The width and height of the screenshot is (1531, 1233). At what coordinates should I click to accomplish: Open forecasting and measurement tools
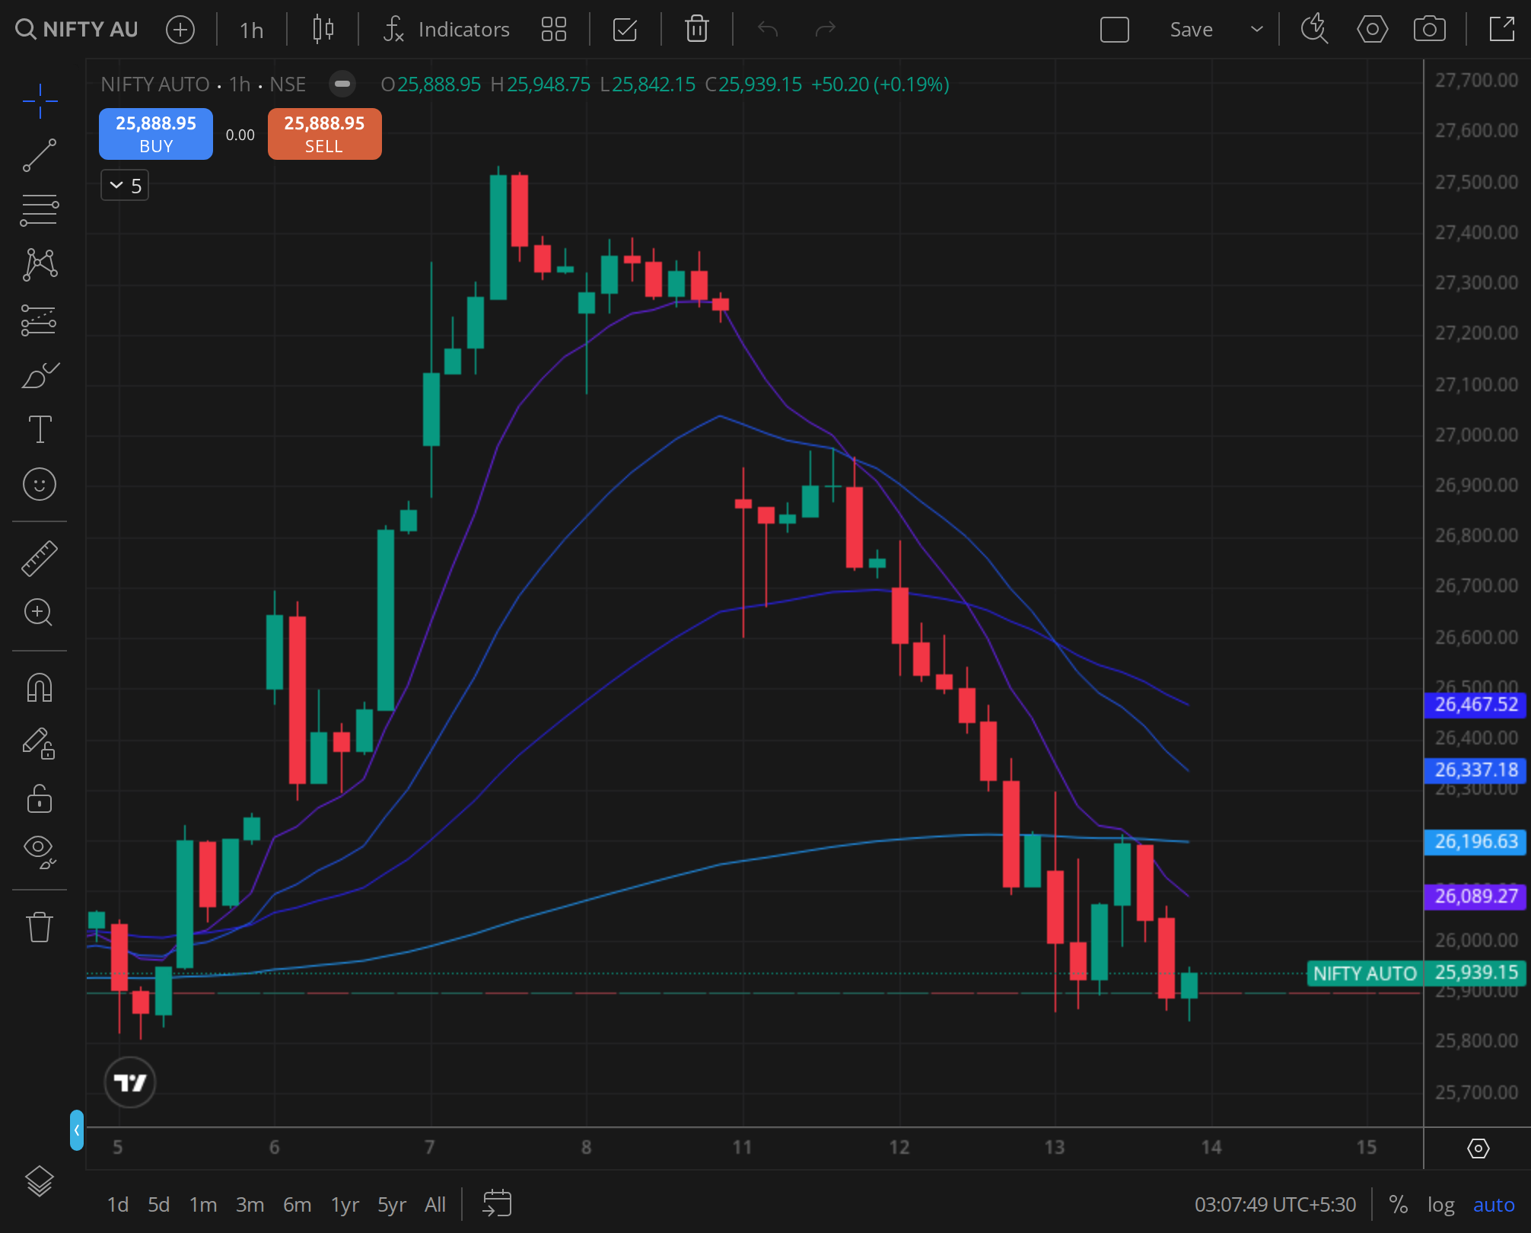pyautogui.click(x=40, y=320)
